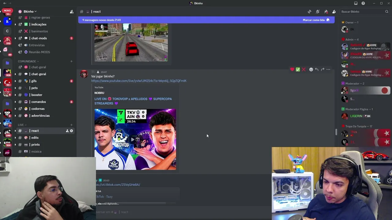This screenshot has height=220, width=392.
Task: Open the ILEGAL server with 104 badge
Action: tap(7, 143)
